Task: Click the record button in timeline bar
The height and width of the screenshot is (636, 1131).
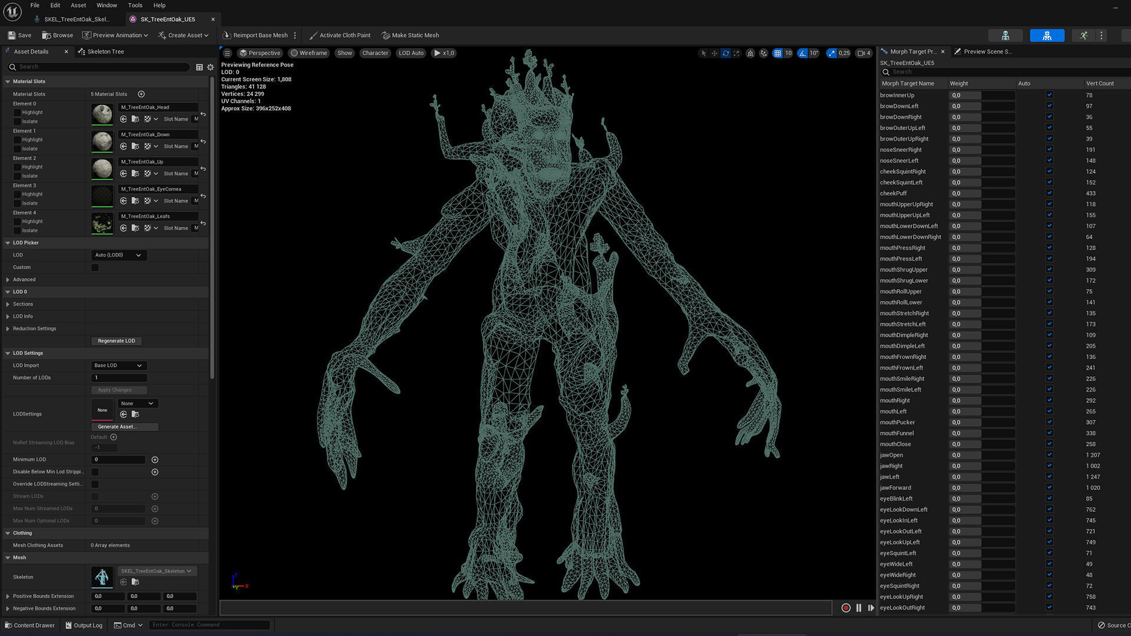Action: click(846, 608)
